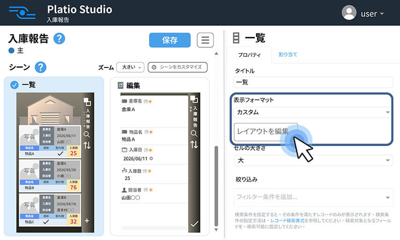The width and height of the screenshot is (400, 240).
Task: Click シーンをカスタマイズ button
Action: click(x=178, y=67)
